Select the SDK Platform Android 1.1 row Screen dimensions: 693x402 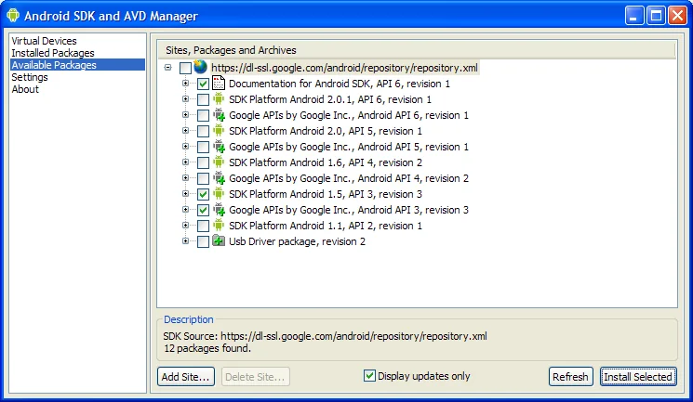326,226
